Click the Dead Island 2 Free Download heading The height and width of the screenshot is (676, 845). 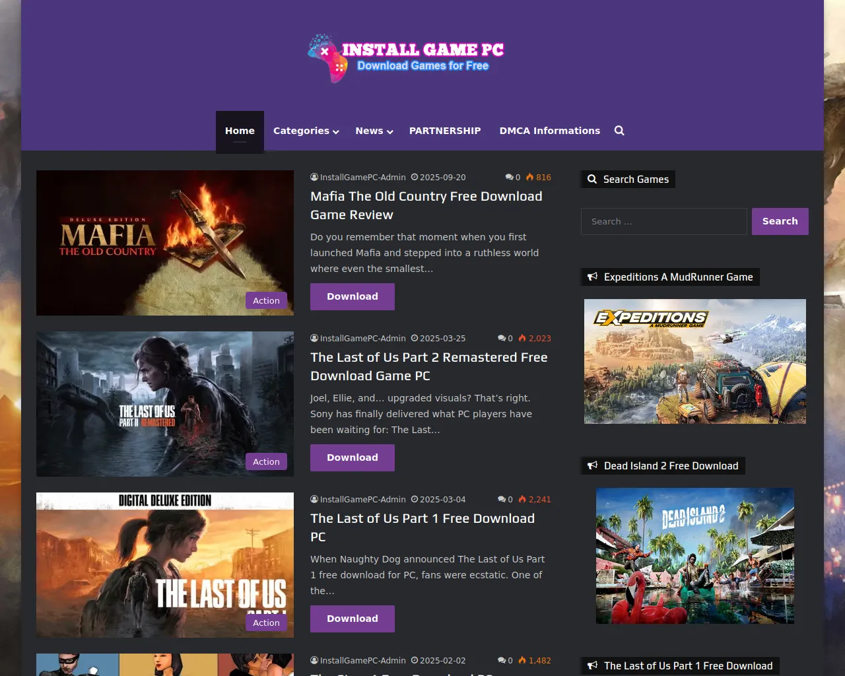[671, 465]
